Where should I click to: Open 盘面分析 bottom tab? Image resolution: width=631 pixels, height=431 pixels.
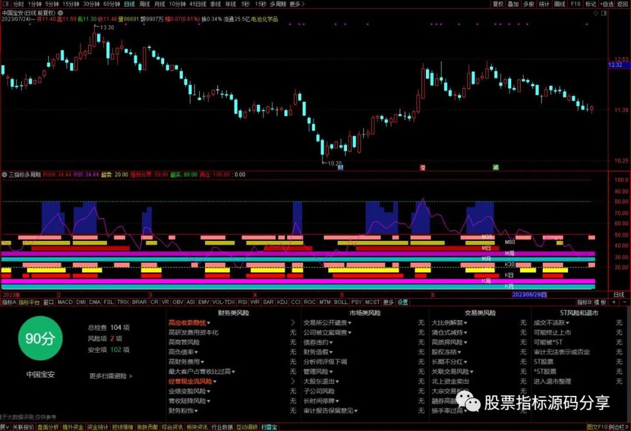(48, 427)
